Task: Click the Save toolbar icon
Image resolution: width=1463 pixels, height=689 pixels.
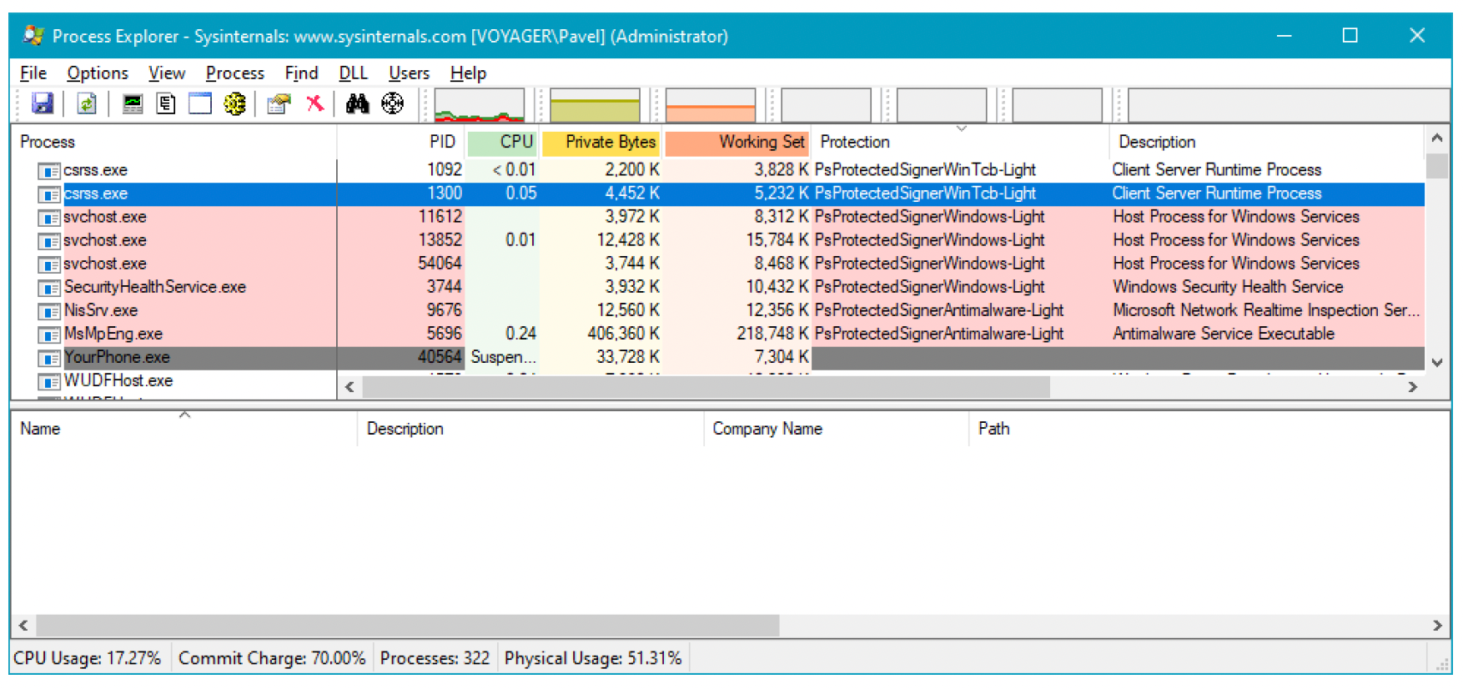Action: 42,103
